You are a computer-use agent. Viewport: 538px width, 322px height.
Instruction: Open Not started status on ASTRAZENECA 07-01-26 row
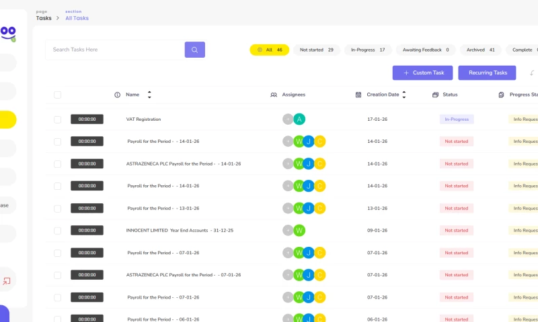[457, 275]
